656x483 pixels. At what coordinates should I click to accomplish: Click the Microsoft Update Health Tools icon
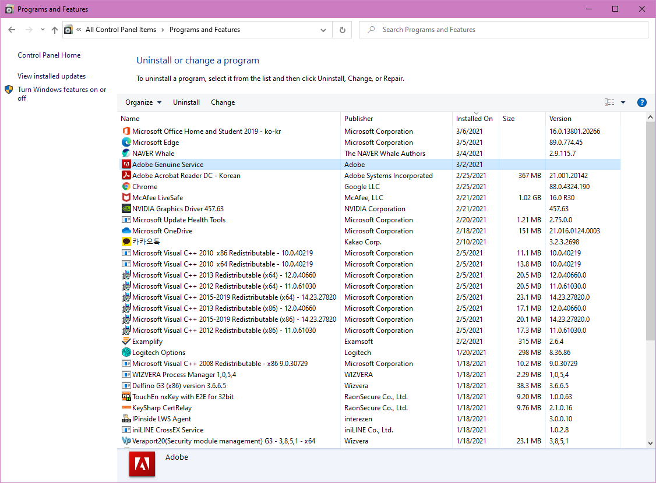pyautogui.click(x=126, y=220)
